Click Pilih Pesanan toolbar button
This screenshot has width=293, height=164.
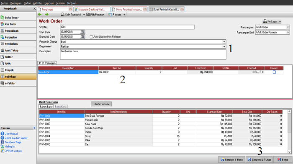95,15
